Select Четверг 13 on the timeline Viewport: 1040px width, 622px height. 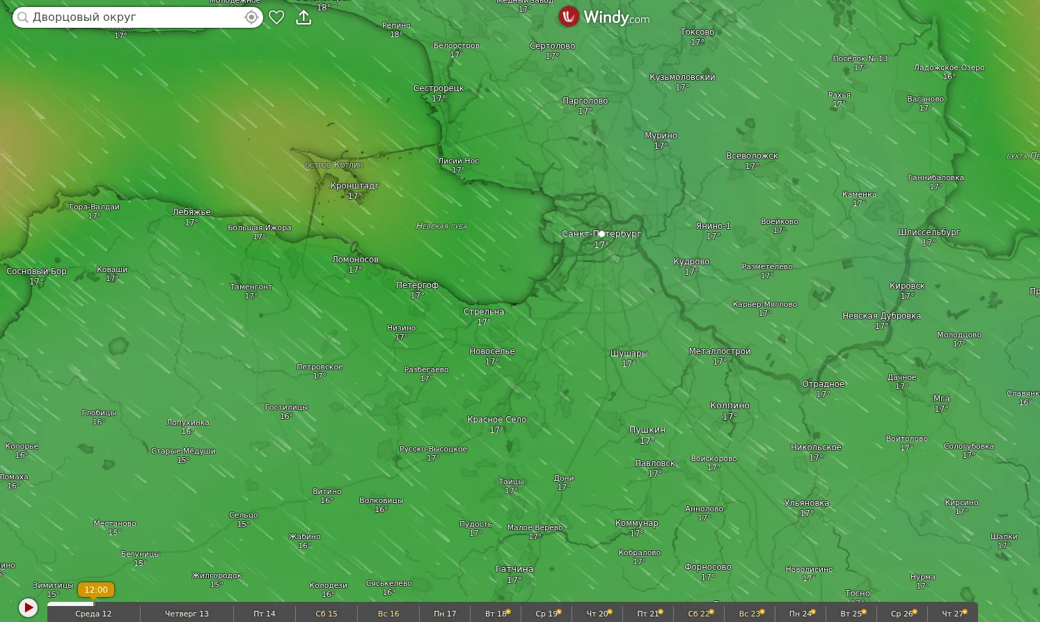point(187,614)
